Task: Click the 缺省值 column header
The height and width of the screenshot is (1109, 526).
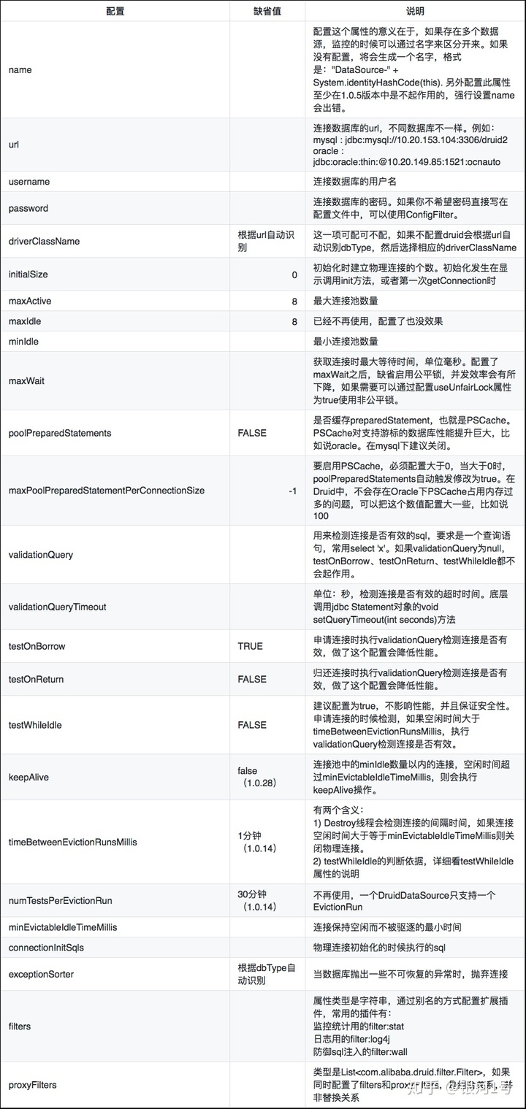Action: [267, 12]
